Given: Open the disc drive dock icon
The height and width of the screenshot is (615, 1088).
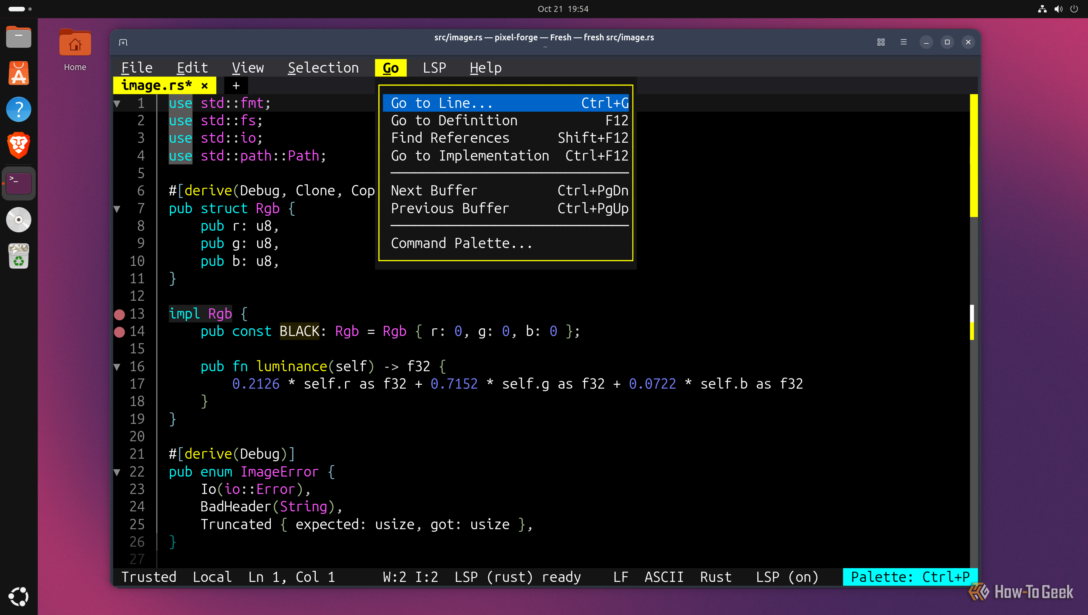Looking at the screenshot, I should (19, 220).
